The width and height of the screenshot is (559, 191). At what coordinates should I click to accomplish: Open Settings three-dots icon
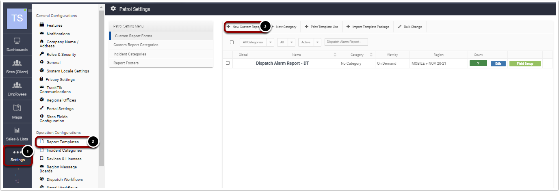click(x=17, y=153)
